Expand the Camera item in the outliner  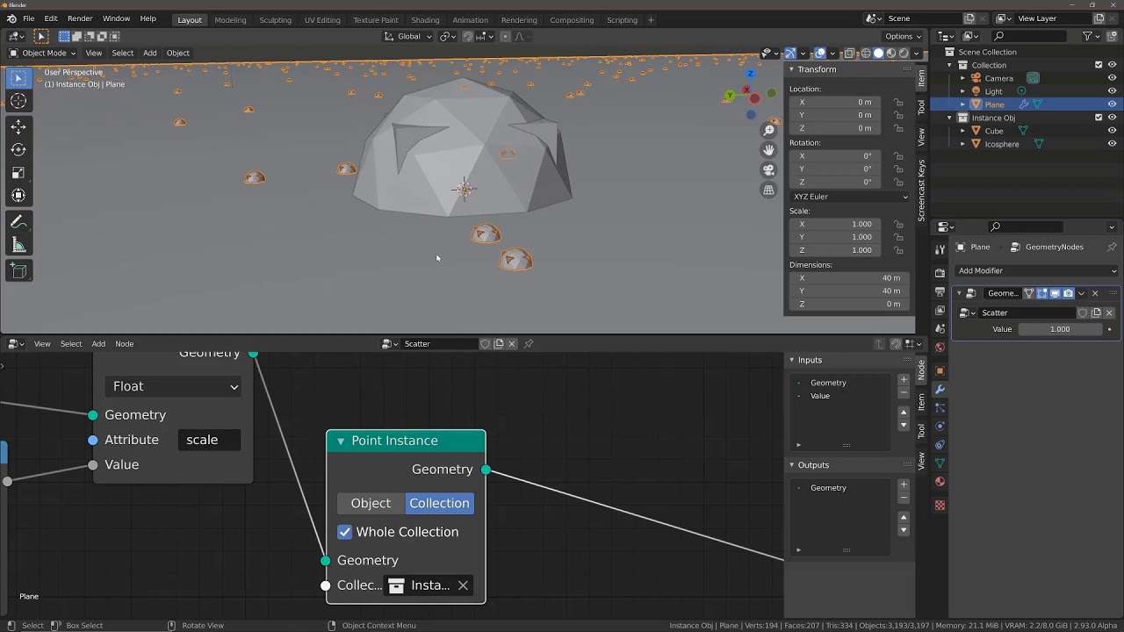(964, 78)
